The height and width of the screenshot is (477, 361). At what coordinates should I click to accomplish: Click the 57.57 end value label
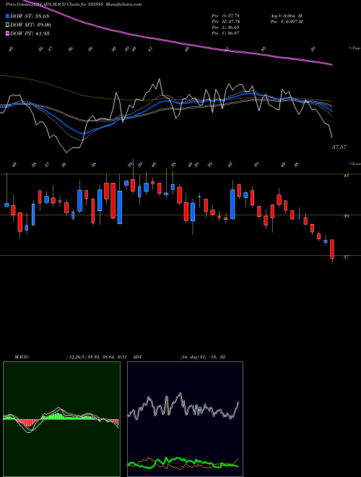point(339,147)
